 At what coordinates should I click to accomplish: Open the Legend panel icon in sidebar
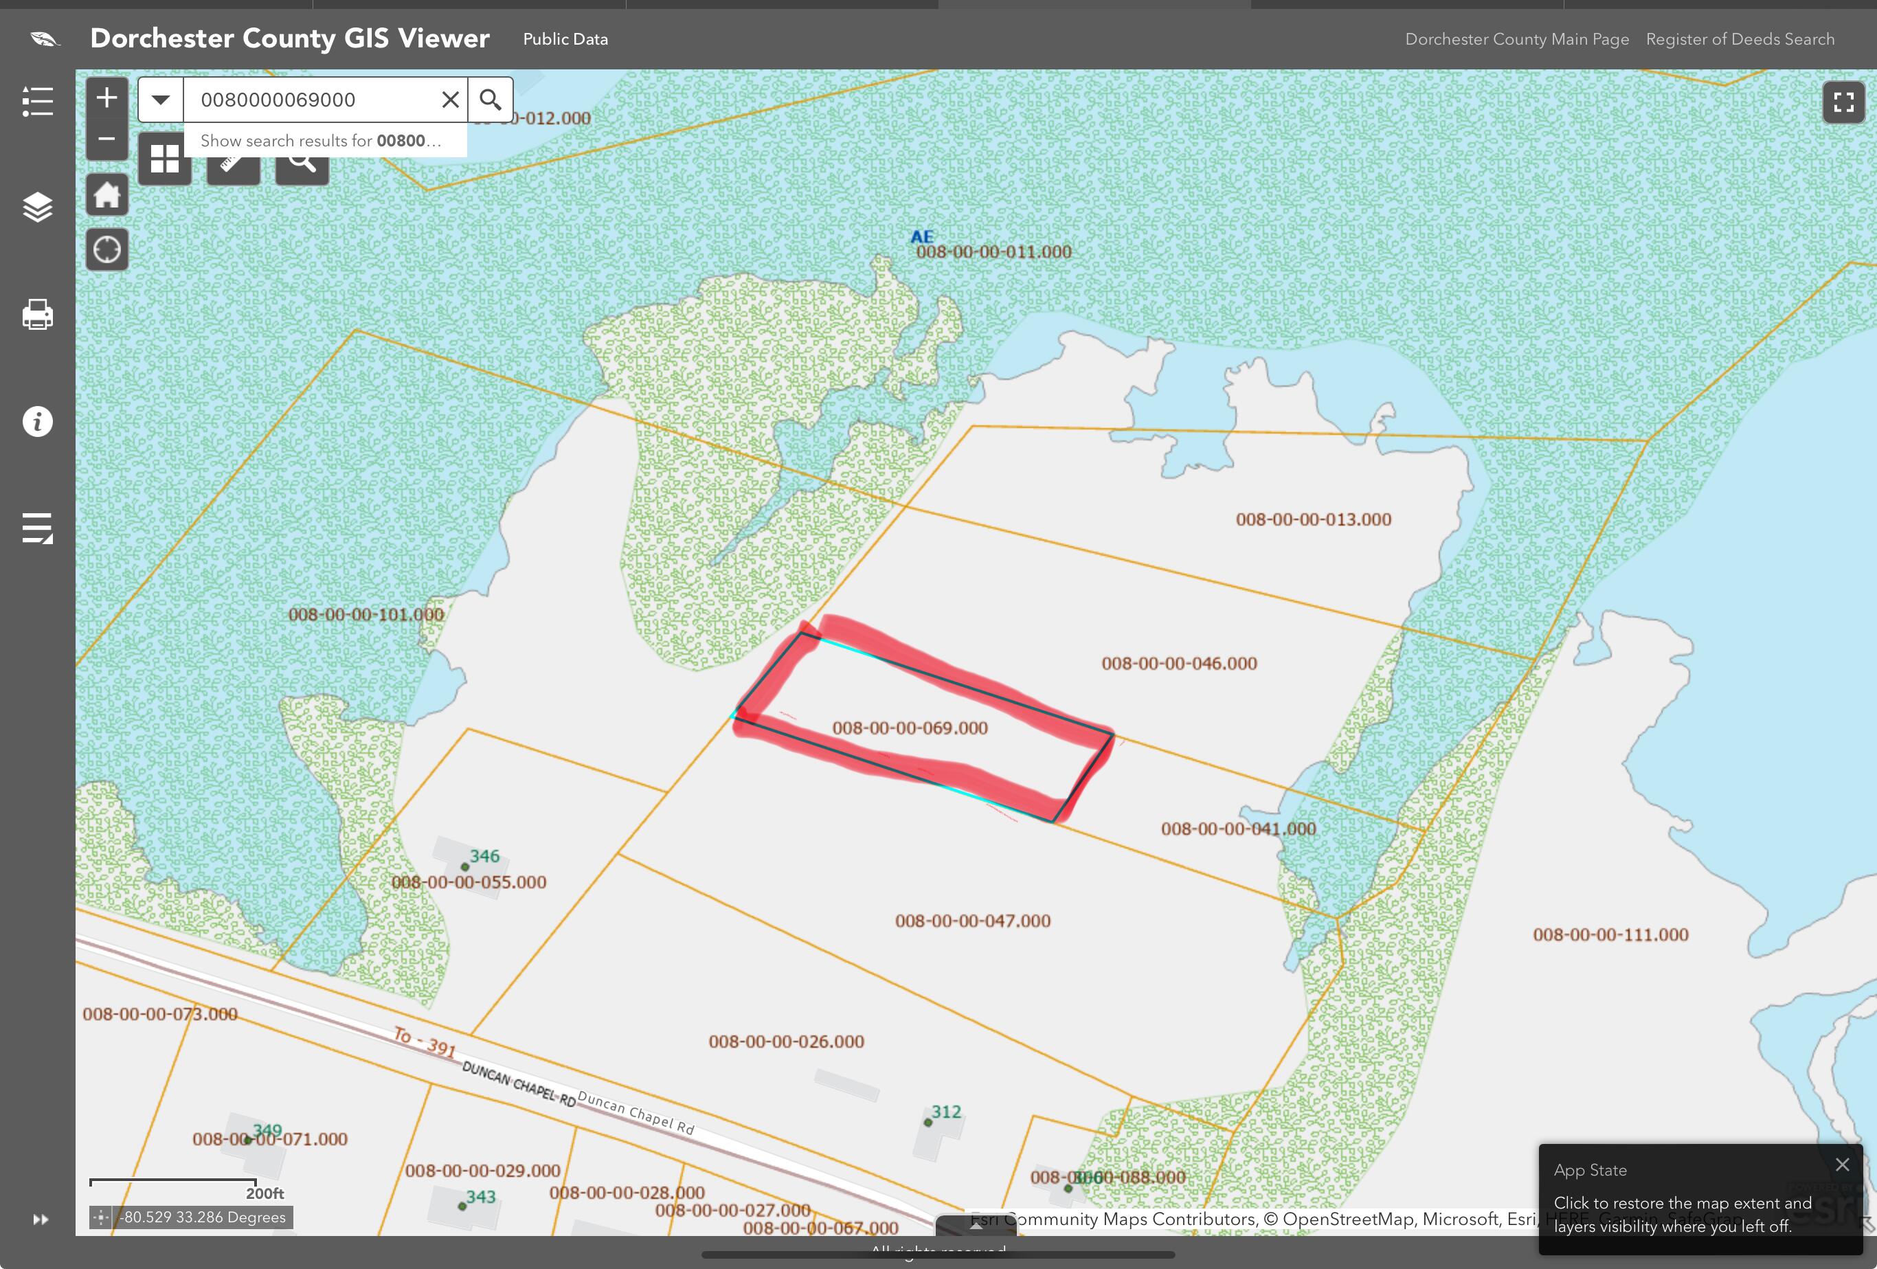[x=37, y=102]
